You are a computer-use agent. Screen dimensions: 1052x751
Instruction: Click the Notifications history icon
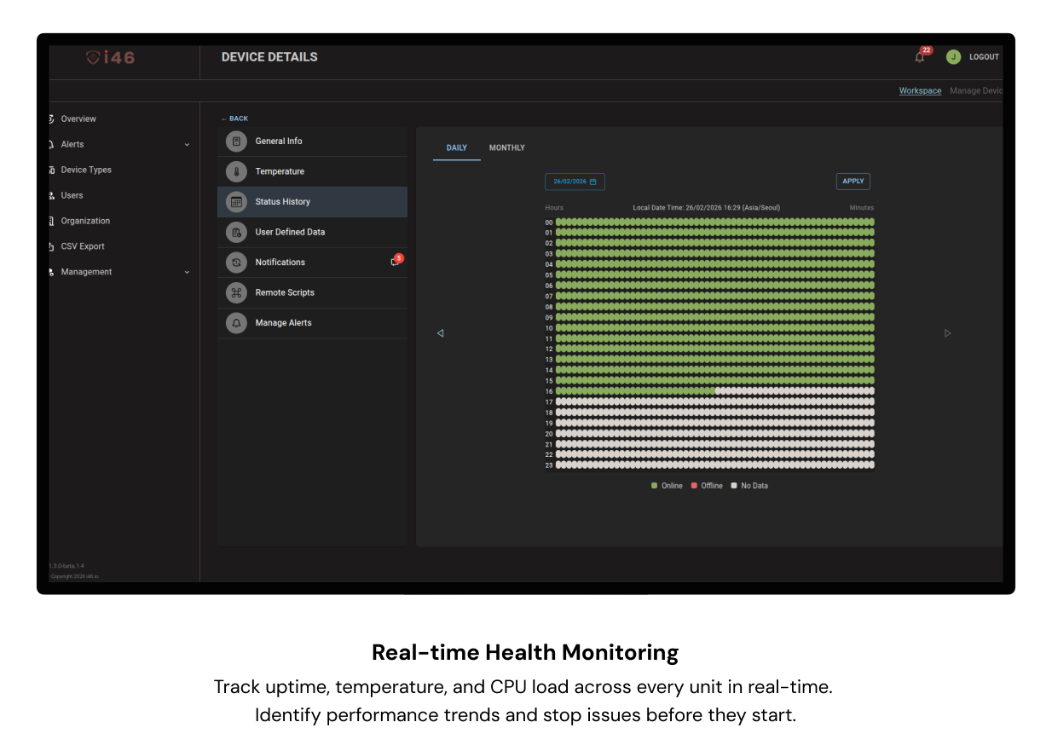click(236, 263)
